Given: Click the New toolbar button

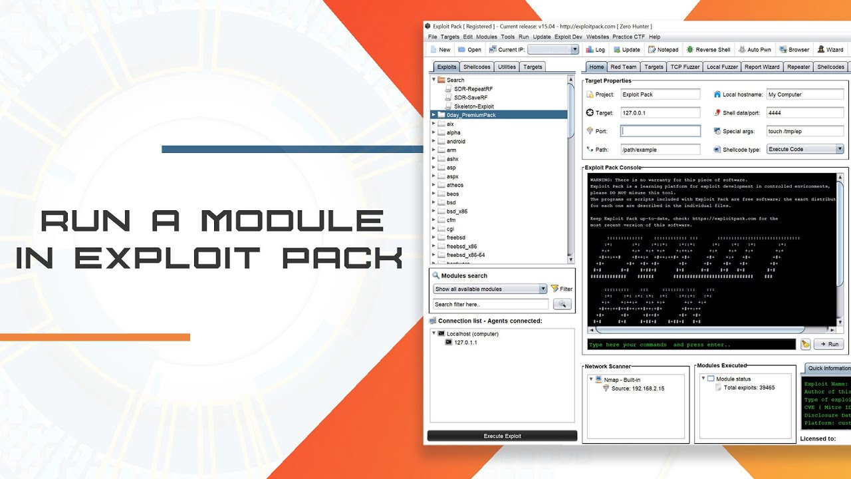Looking at the screenshot, I should (x=441, y=49).
